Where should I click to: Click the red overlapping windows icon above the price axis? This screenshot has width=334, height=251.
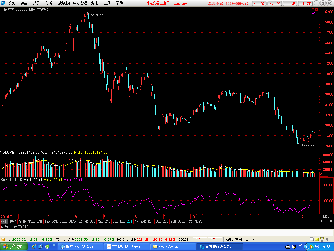[x=317, y=9]
